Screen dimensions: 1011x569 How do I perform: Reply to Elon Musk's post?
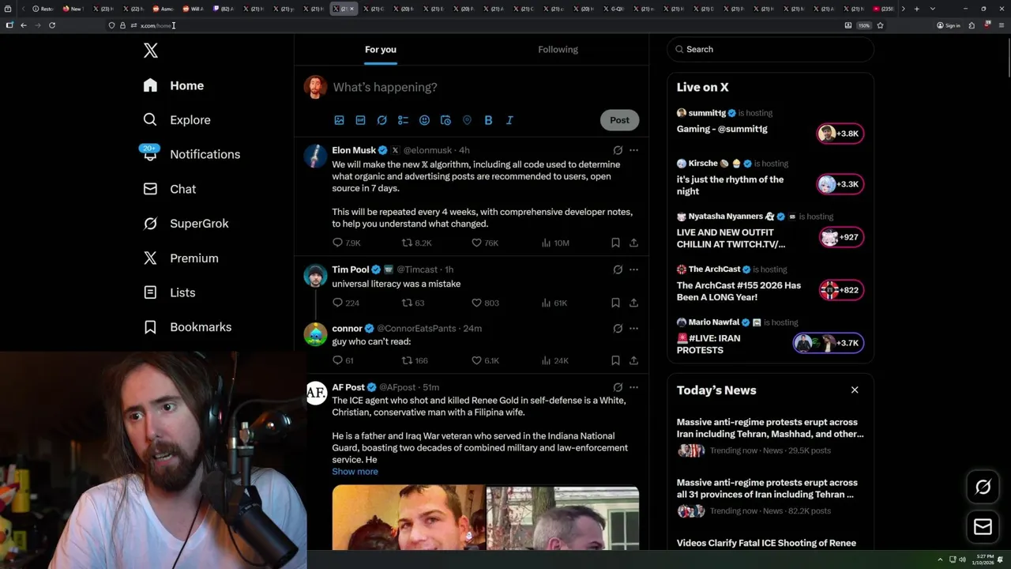click(346, 243)
